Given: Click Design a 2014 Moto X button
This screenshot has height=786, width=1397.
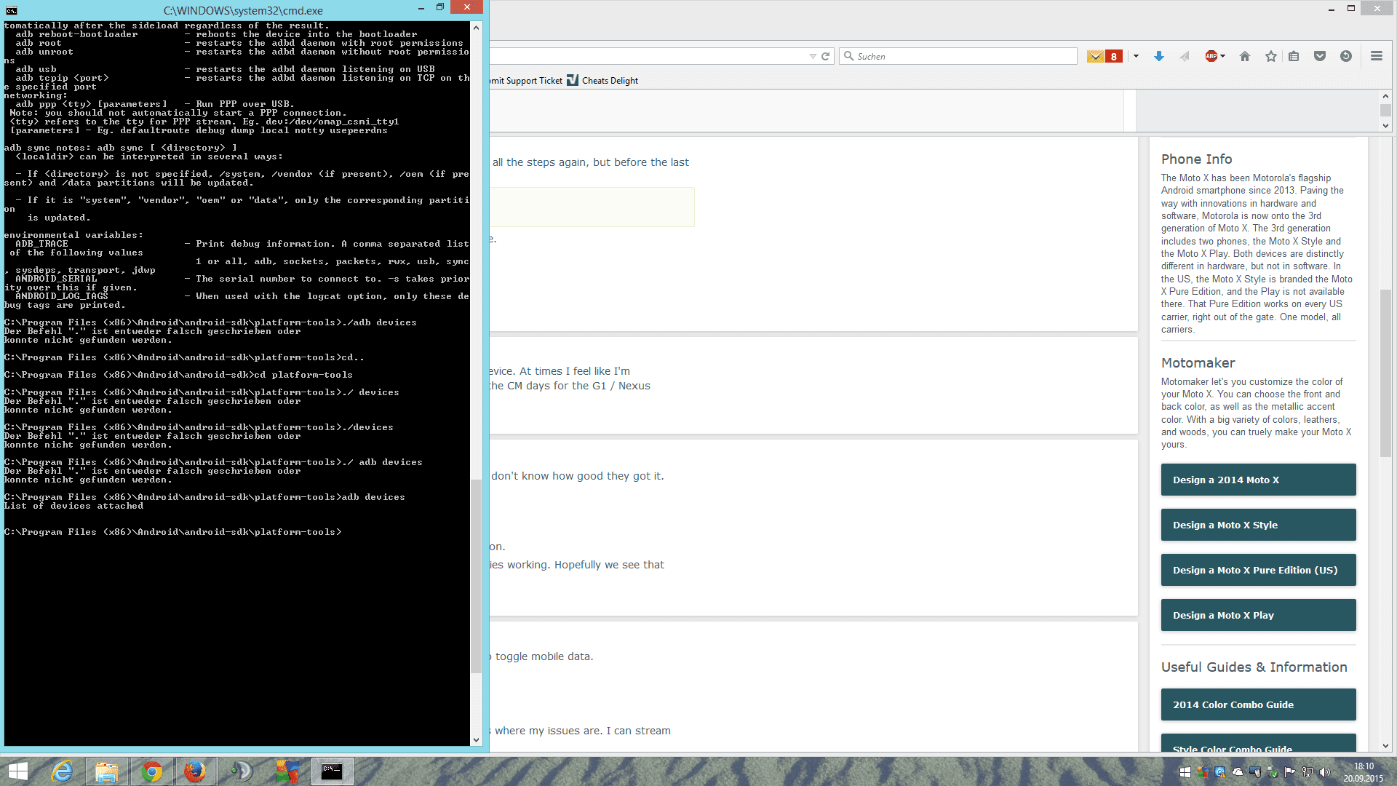Looking at the screenshot, I should (1259, 480).
